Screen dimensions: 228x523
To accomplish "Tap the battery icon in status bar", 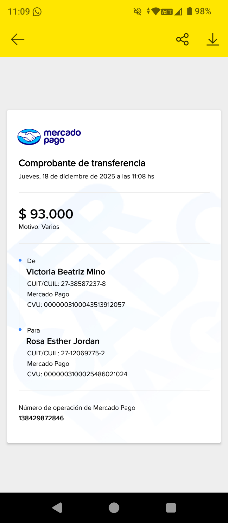I will (x=190, y=11).
